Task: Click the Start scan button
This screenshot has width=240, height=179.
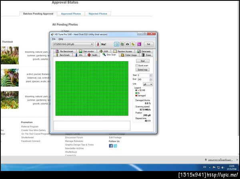Action: pyautogui.click(x=143, y=61)
